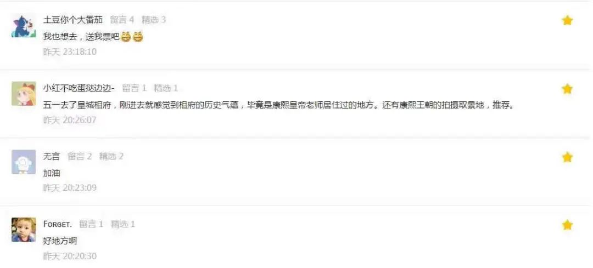View 精选 3 count for 土豆你个大番茄

(x=154, y=20)
